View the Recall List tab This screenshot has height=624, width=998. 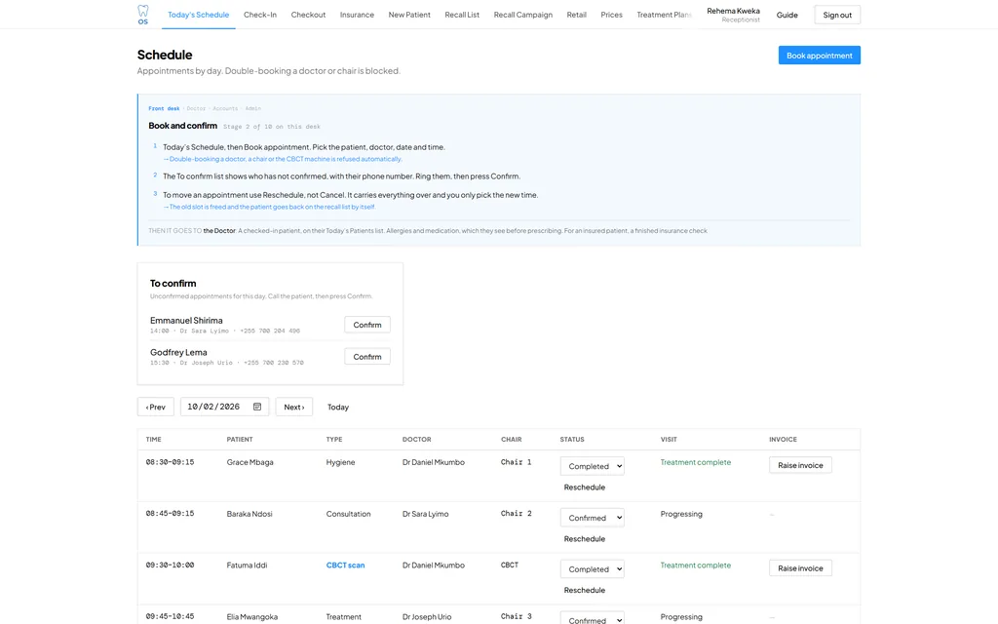[x=462, y=15]
